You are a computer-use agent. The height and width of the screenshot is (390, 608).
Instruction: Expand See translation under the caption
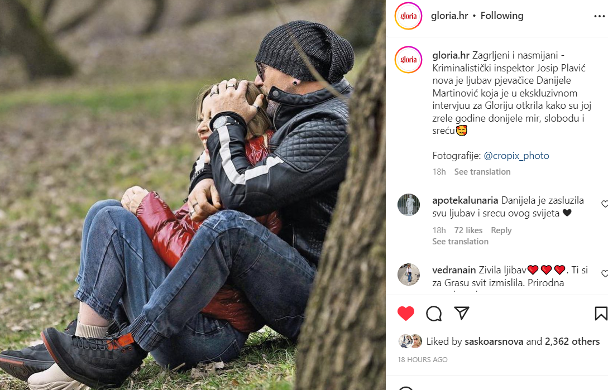tap(482, 172)
